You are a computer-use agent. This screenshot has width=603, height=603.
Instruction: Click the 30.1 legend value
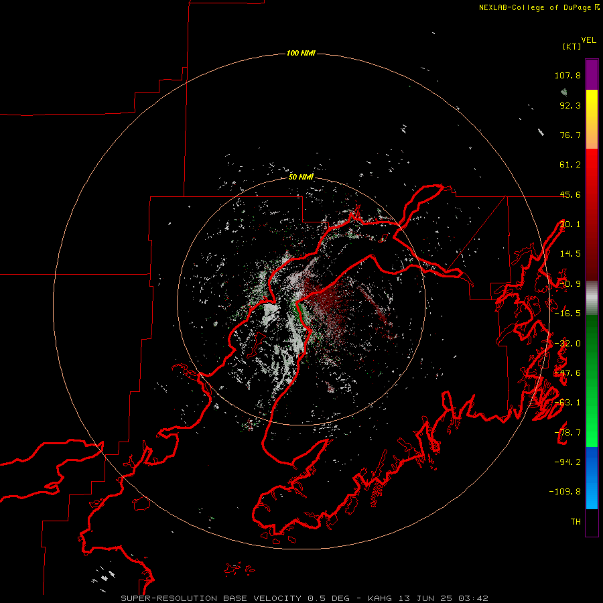(570, 224)
